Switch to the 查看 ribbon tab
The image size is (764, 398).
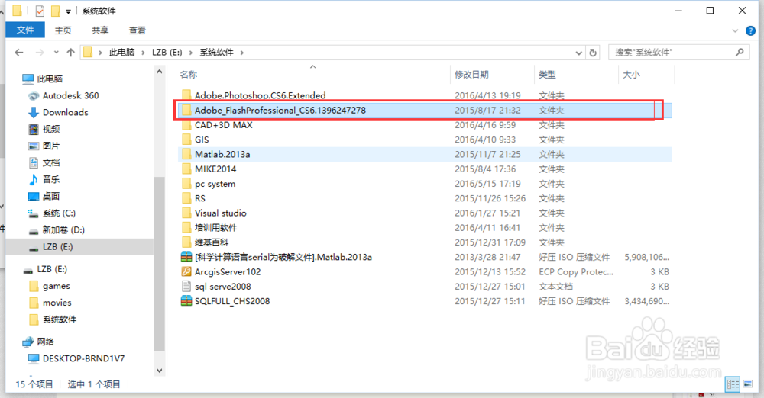(x=137, y=30)
